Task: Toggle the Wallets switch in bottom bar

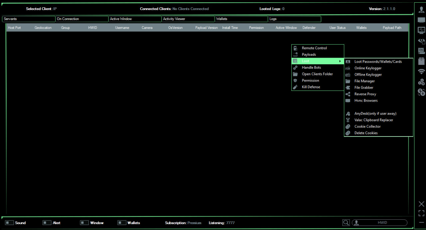Action: click(x=122, y=223)
